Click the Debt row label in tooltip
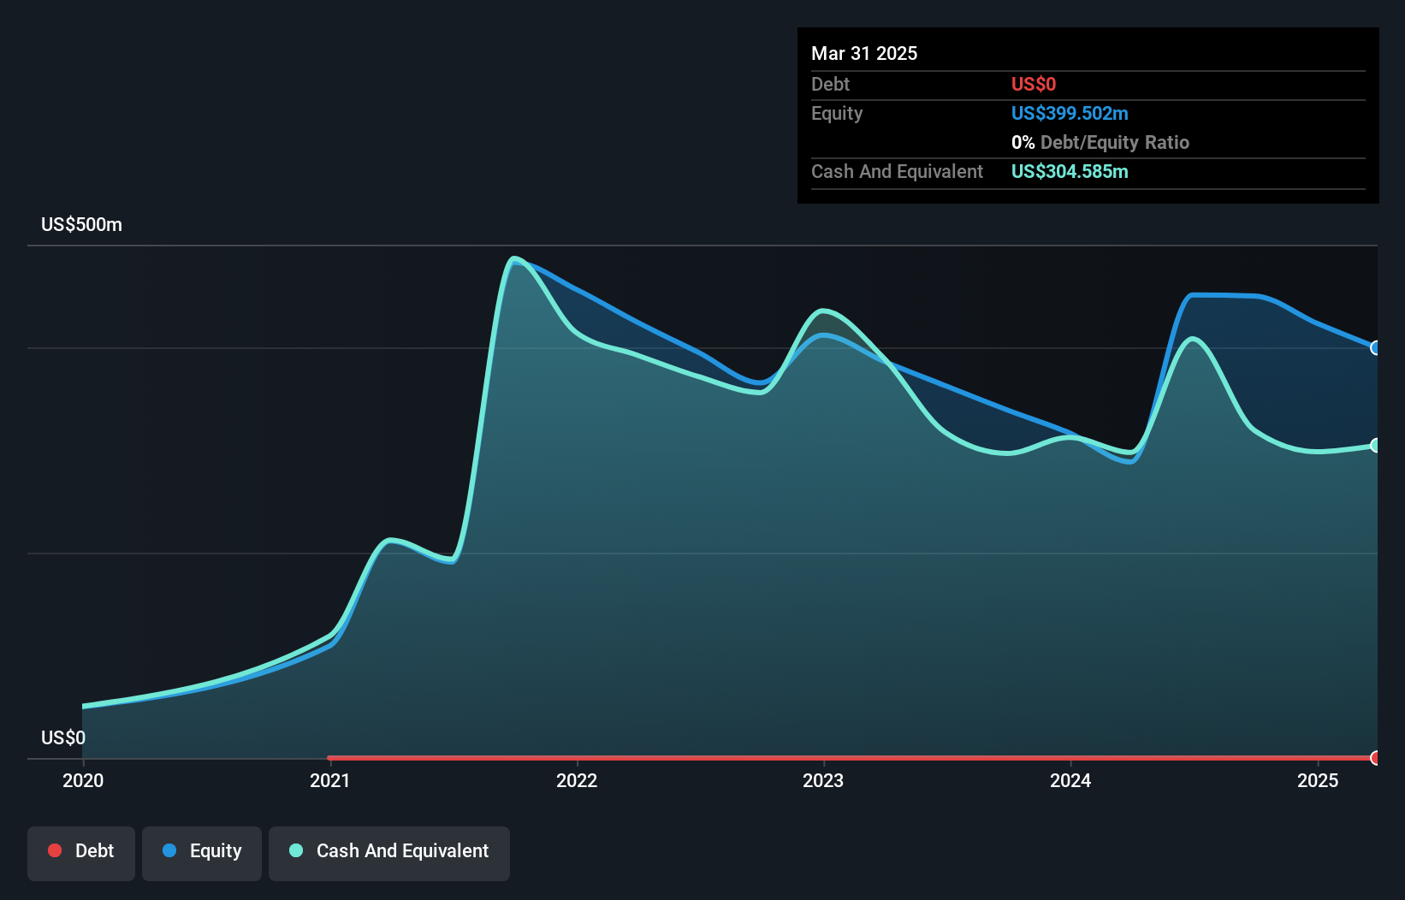1405x900 pixels. 830,84
